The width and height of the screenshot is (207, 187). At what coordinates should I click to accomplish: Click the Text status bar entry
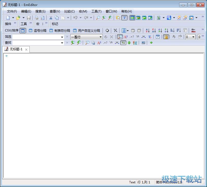(132, 182)
